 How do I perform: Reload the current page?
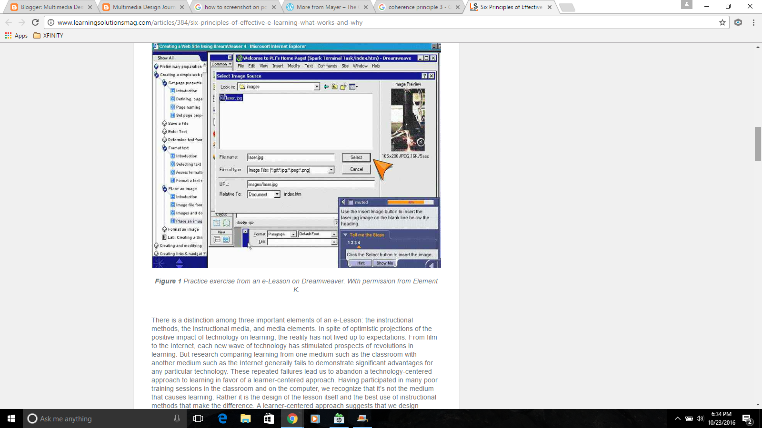pos(35,22)
